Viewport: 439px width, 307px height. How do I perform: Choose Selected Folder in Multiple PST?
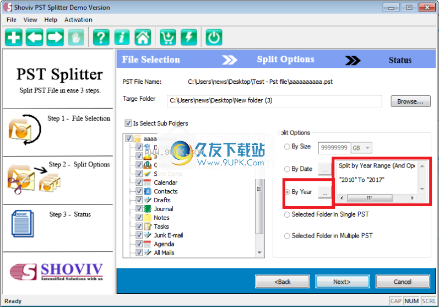(287, 236)
